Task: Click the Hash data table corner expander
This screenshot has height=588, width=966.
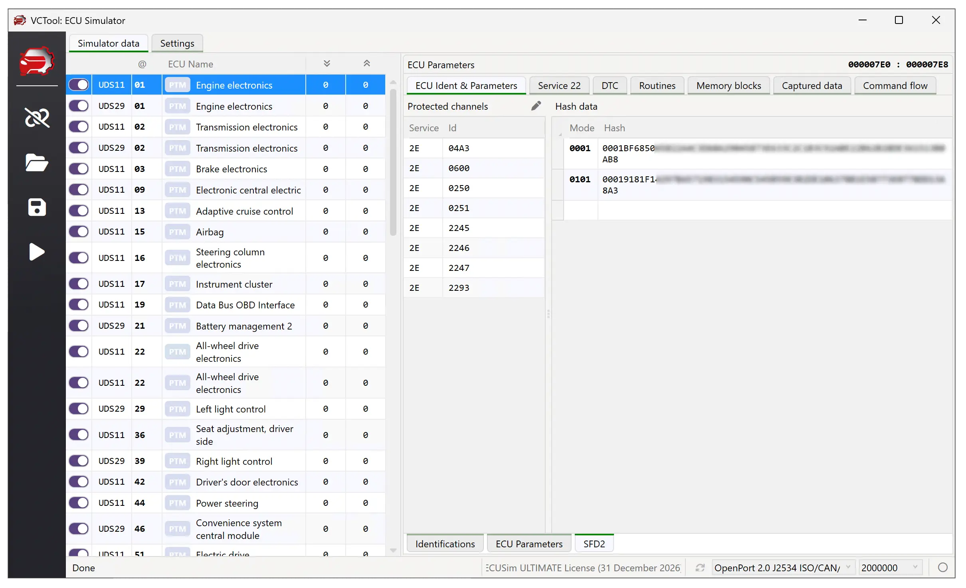Action: click(x=559, y=134)
